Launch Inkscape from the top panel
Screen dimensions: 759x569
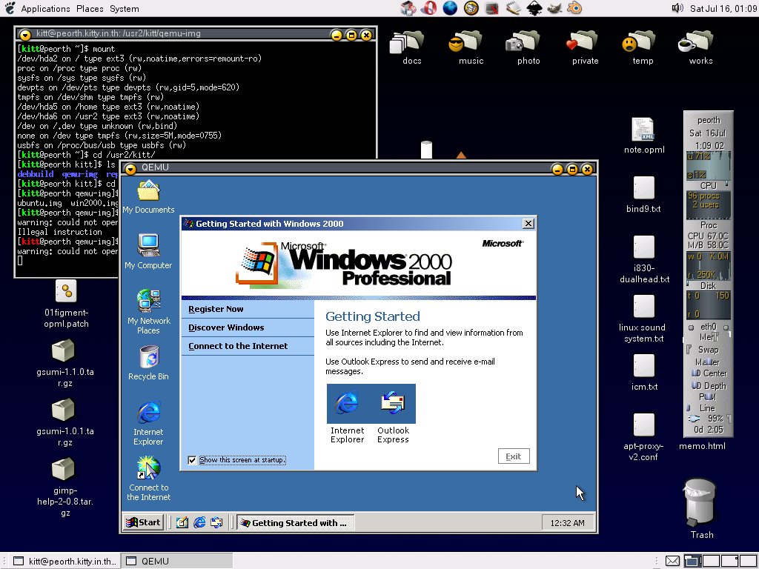[534, 8]
